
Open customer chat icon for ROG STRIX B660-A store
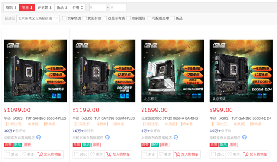176,137
